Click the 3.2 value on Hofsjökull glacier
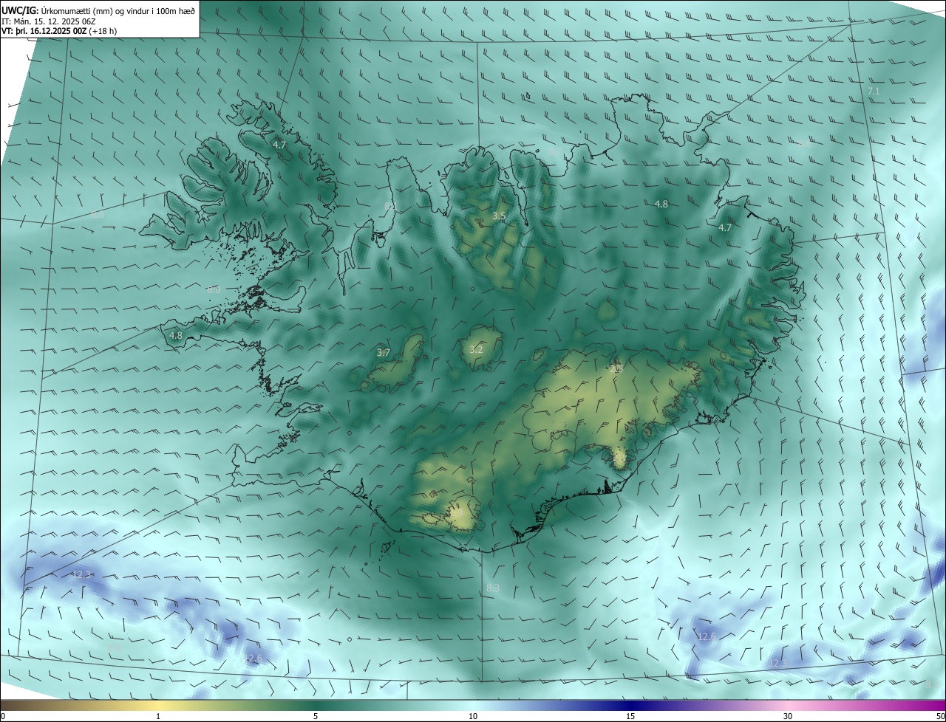946x722 pixels. (x=476, y=349)
